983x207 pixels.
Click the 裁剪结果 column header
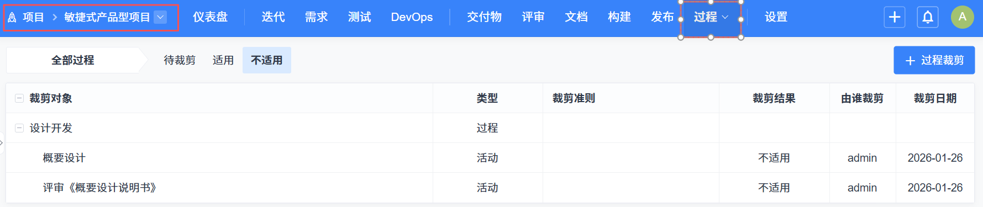click(x=774, y=98)
